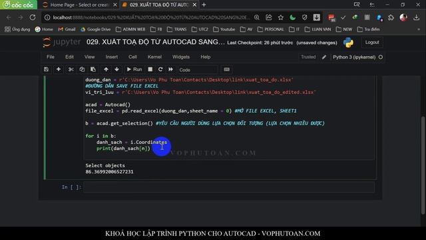Open the UTC2 bookmark folder
This screenshot has height=240, width=426.
click(x=200, y=29)
